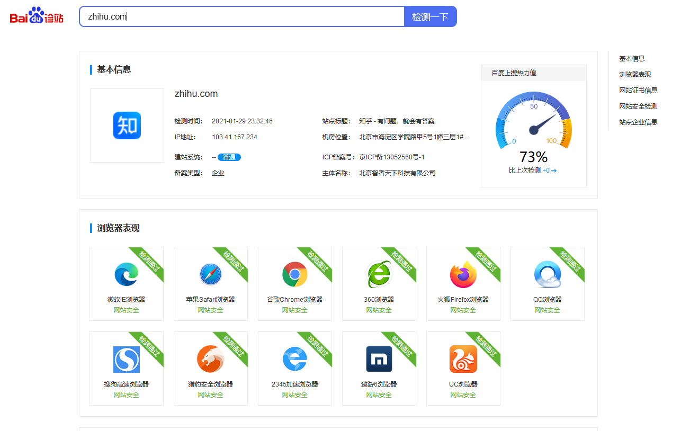This screenshot has width=681, height=431.
Task: Select the Microsoft IE browser icon
Action: tap(126, 274)
